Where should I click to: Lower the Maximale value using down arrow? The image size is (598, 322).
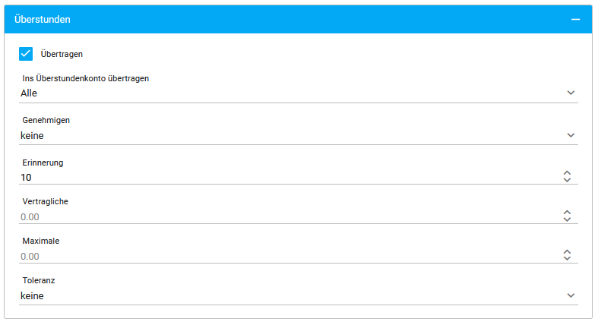[x=567, y=260]
